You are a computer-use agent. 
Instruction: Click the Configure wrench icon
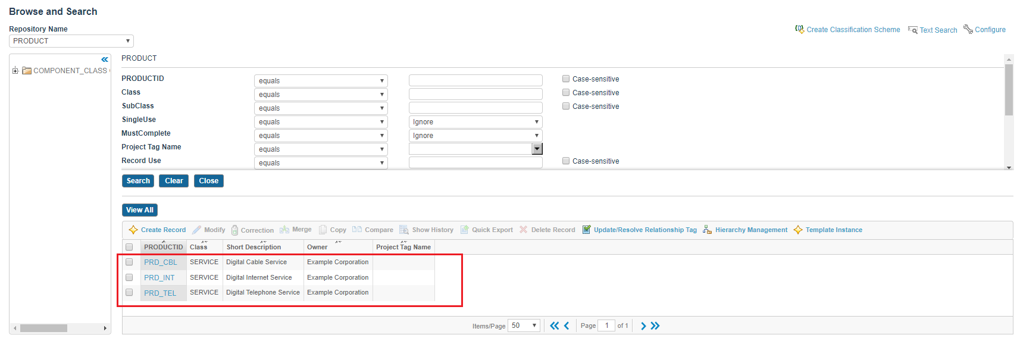[968, 29]
